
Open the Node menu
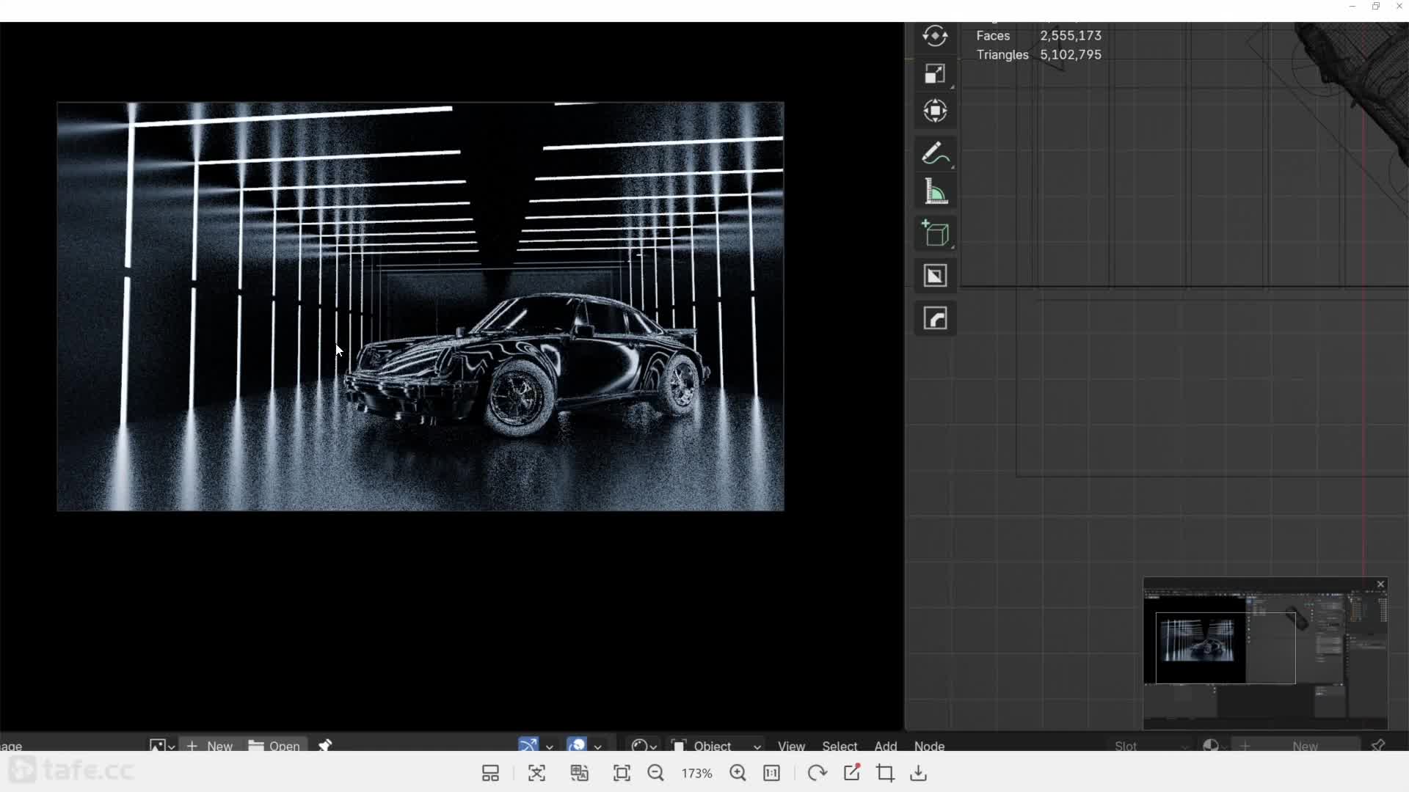[929, 745]
